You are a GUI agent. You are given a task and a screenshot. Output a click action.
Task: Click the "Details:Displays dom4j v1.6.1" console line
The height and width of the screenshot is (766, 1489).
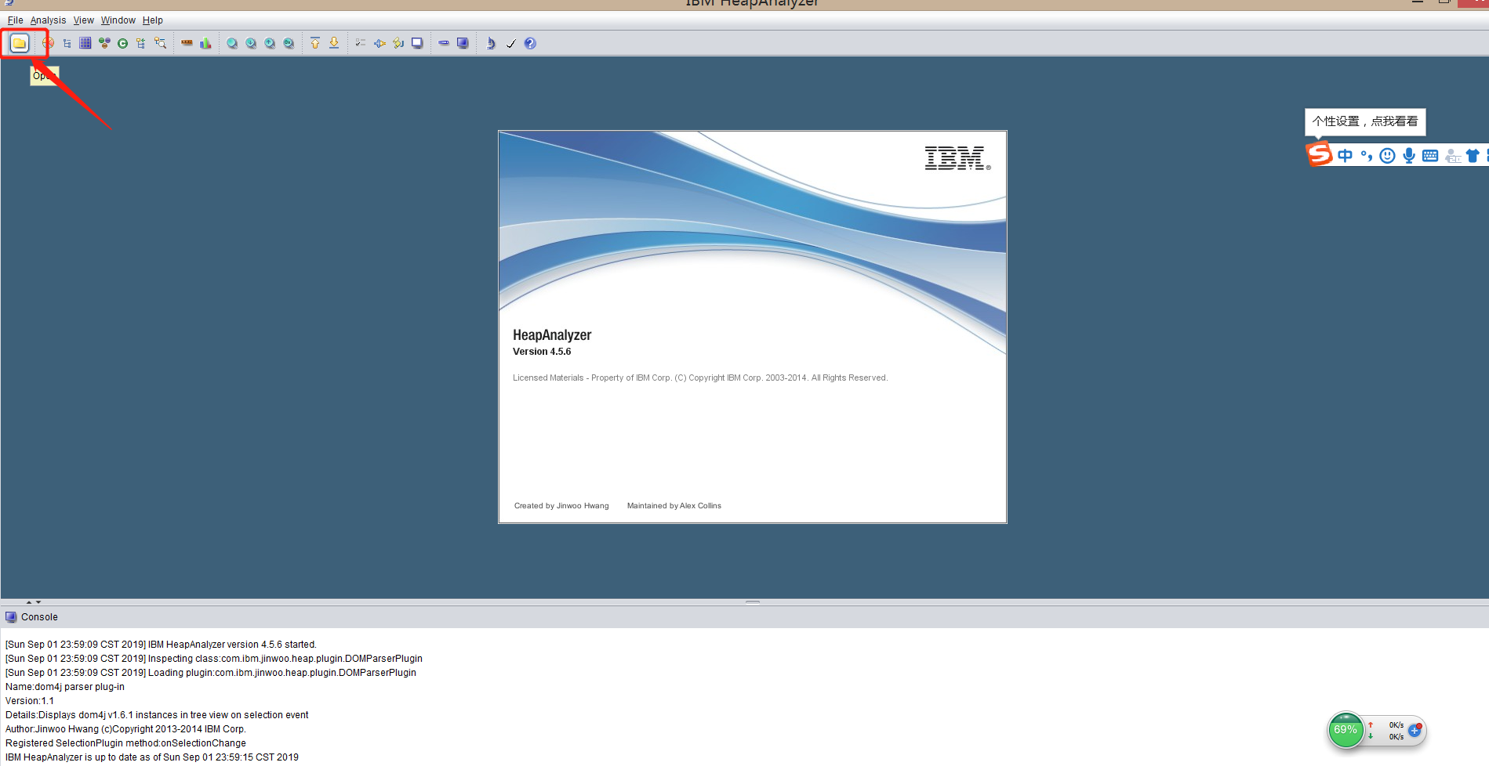click(157, 715)
